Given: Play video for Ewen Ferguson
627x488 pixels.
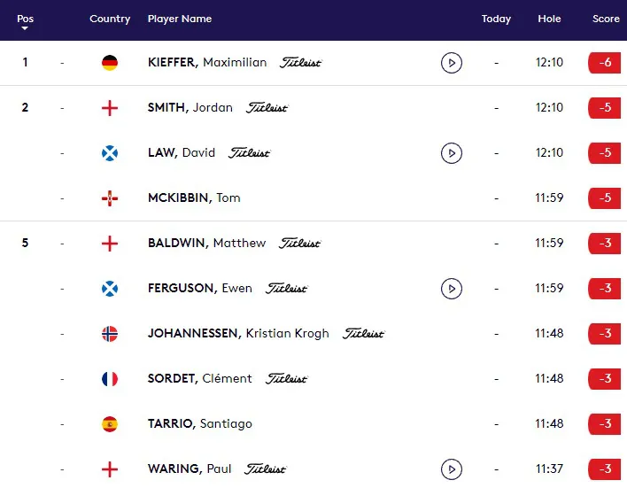Looking at the screenshot, I should [452, 289].
